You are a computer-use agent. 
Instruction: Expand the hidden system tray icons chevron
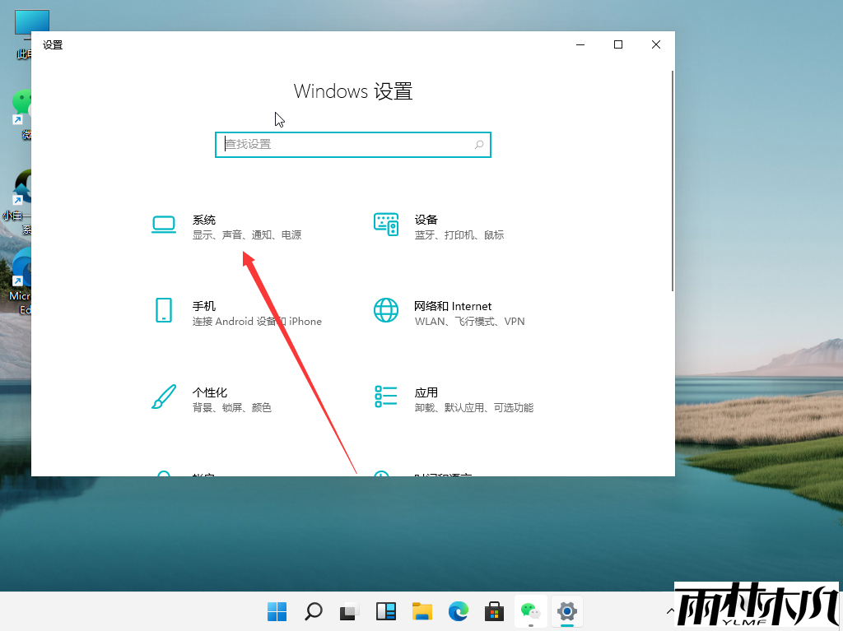point(668,611)
